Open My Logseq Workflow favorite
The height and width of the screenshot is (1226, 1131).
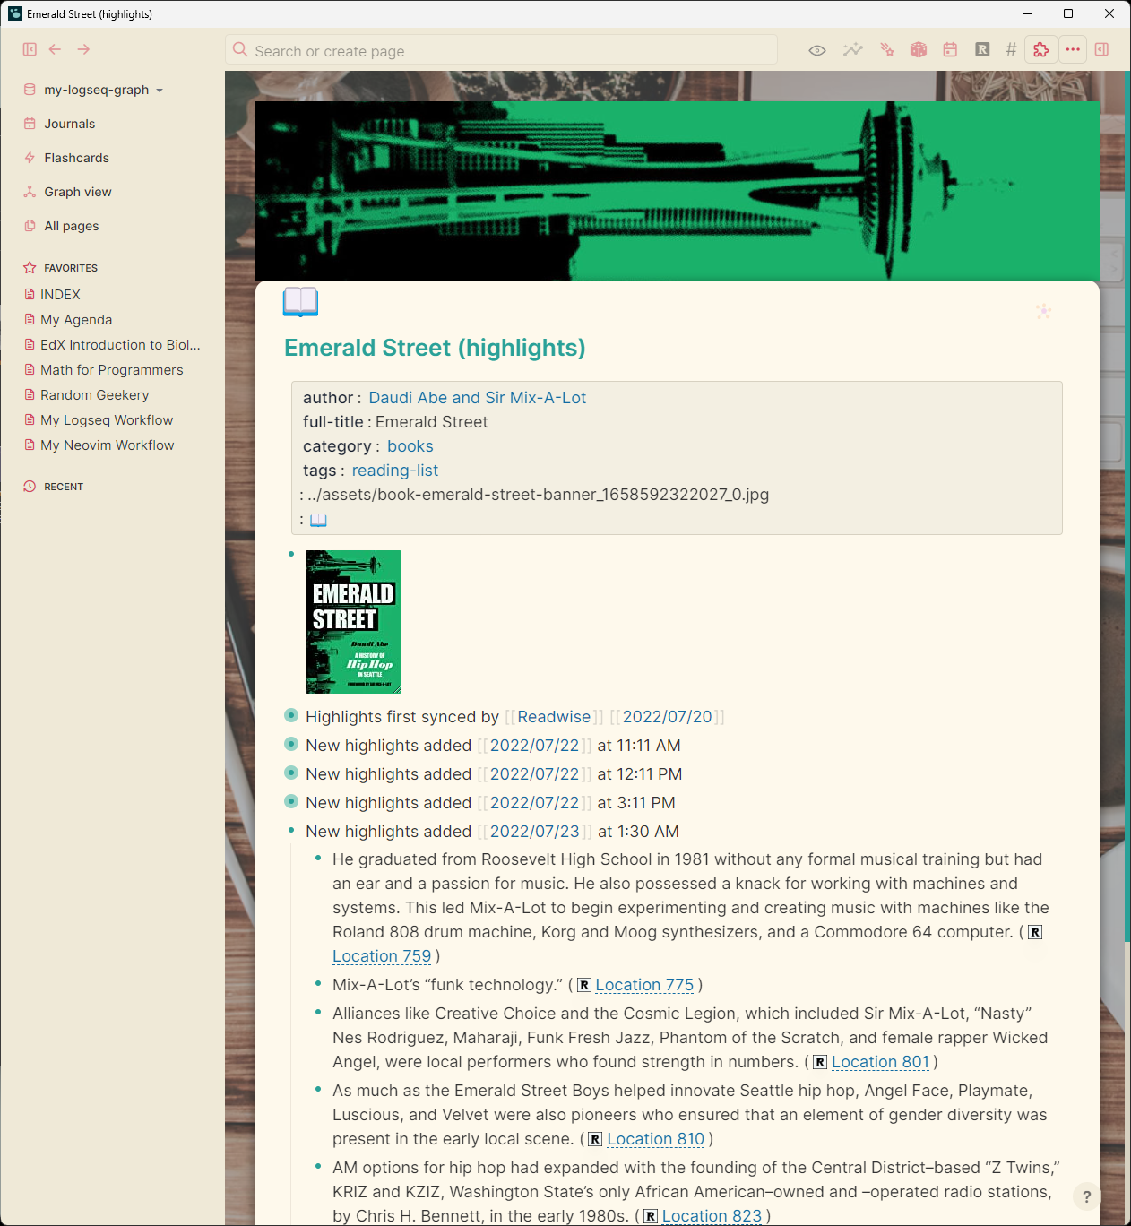pos(107,420)
